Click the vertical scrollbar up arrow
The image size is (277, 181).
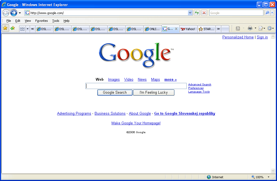tap(273, 36)
